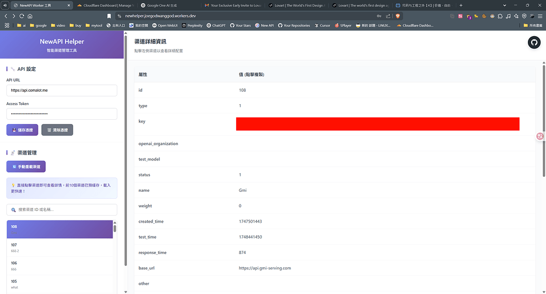The image size is (546, 294).
Task: Open the SPlayer bookmark
Action: click(x=343, y=26)
